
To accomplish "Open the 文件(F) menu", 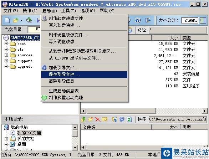I will (11, 11).
